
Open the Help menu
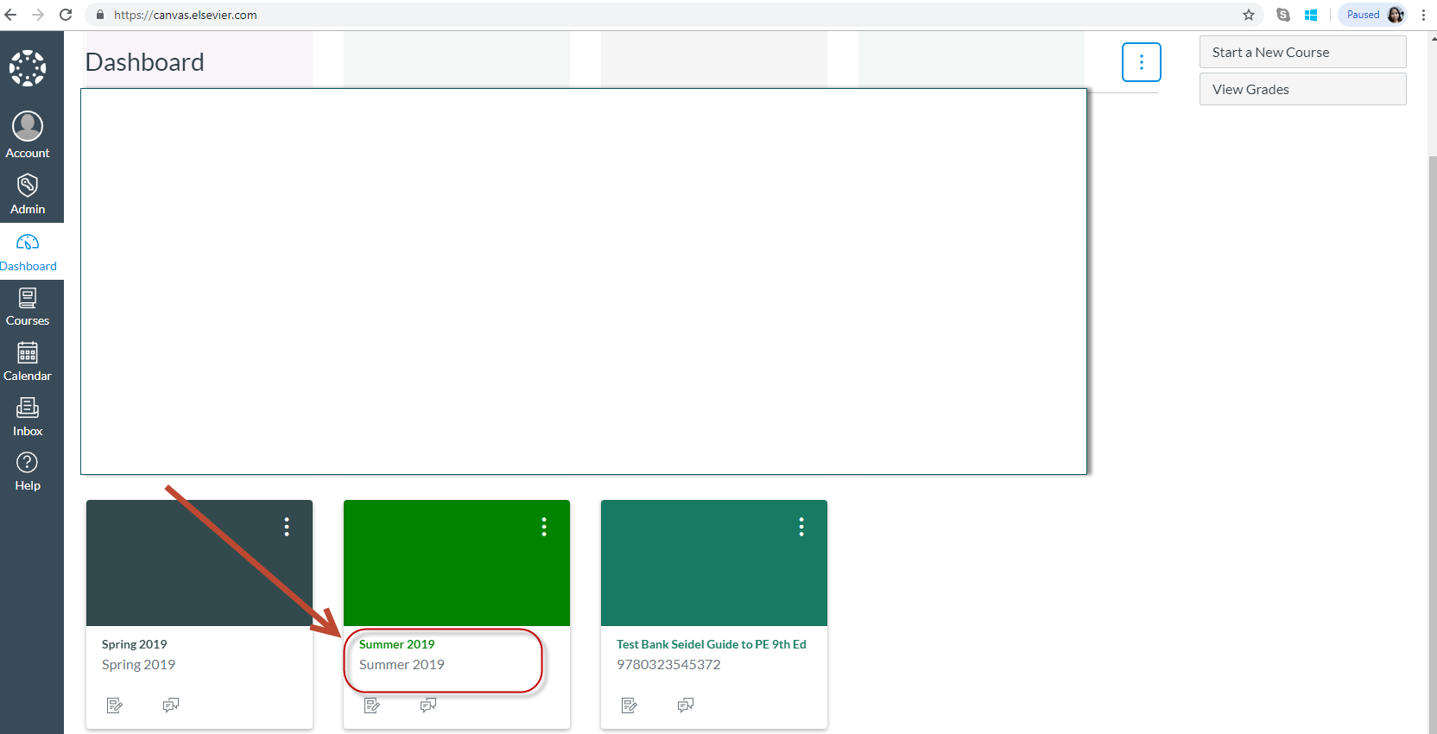(x=28, y=472)
